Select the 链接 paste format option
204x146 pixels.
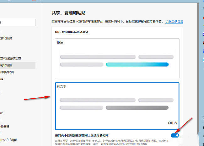coord(117,58)
